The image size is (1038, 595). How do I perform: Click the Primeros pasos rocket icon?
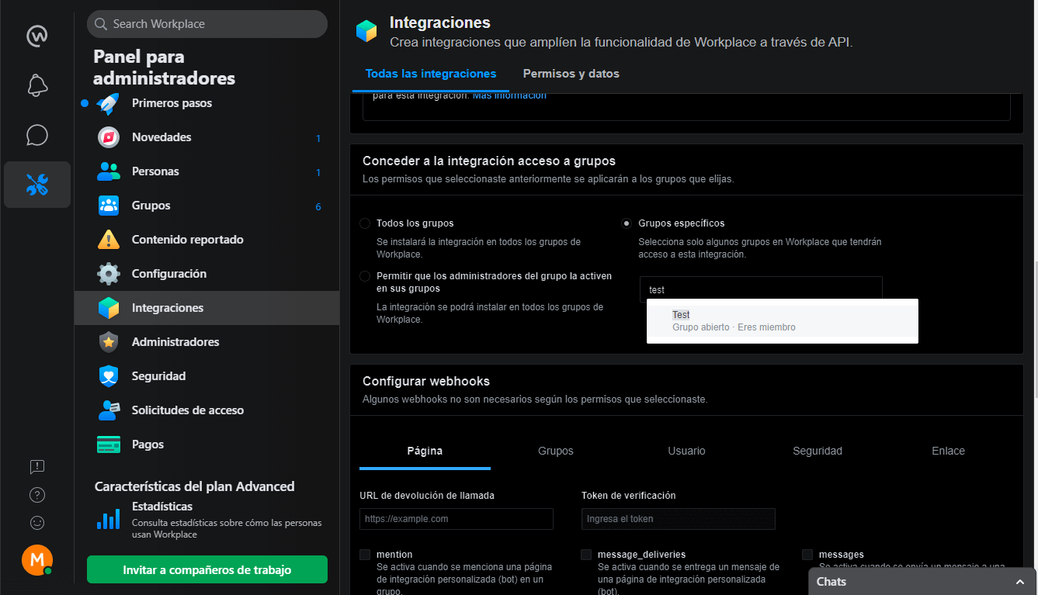[x=109, y=103]
